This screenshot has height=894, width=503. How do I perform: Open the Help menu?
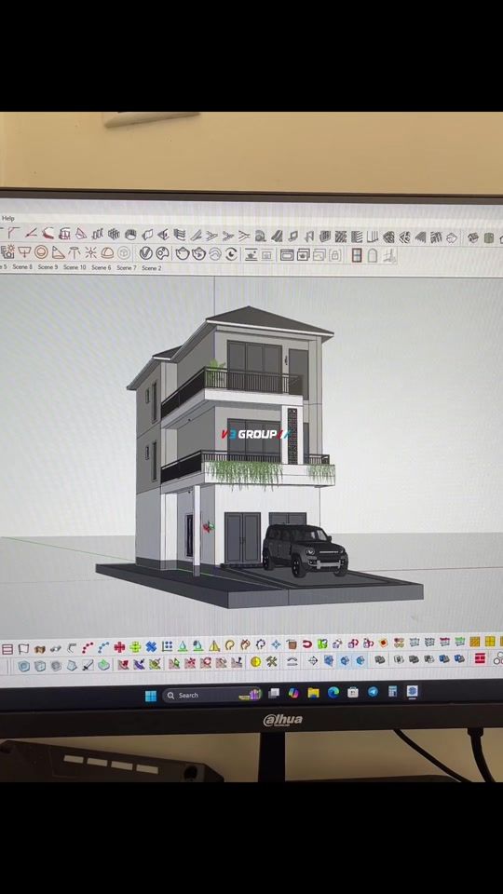[8, 218]
